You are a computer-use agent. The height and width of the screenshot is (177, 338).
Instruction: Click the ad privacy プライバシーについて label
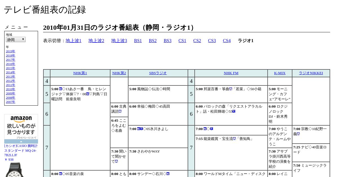click(26, 138)
